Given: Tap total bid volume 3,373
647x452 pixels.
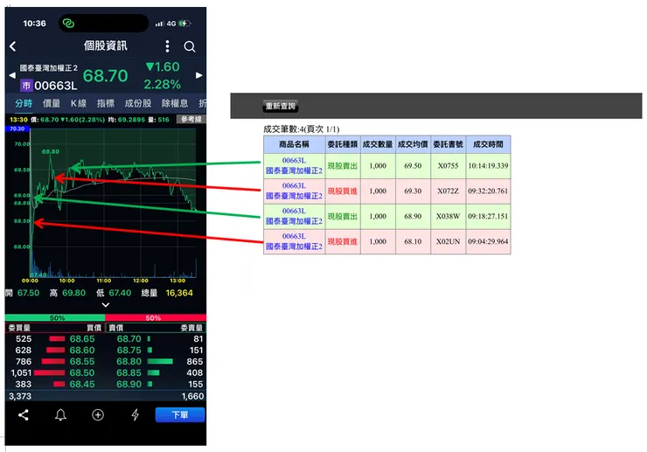Looking at the screenshot, I should 20,396.
